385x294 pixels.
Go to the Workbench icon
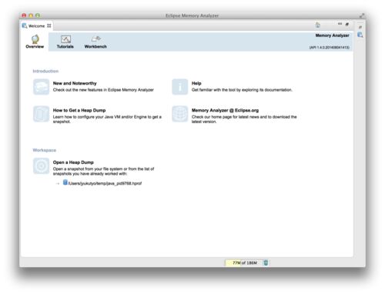coord(96,38)
